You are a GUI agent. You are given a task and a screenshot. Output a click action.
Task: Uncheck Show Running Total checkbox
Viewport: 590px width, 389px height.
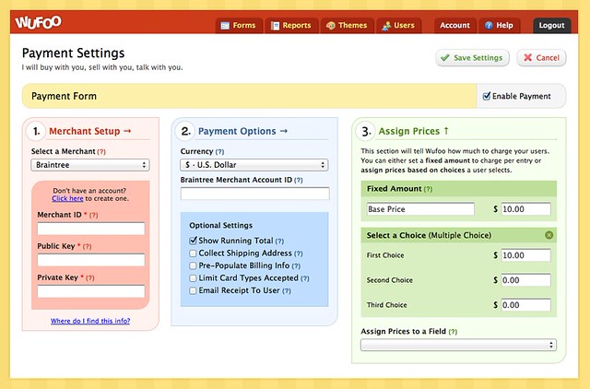point(194,241)
